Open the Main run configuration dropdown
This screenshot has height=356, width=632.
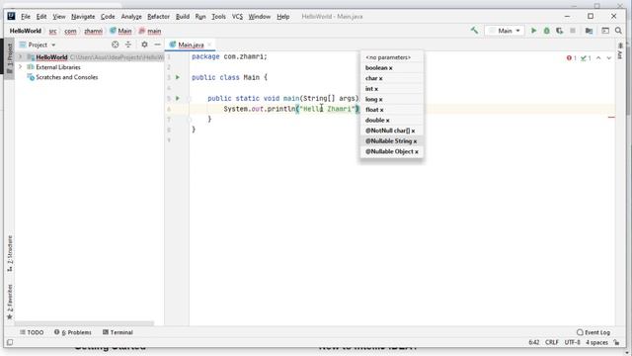pos(505,31)
